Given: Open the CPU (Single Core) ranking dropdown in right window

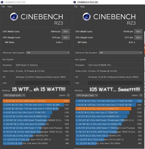Looking at the screenshot, I should pos(87,95).
